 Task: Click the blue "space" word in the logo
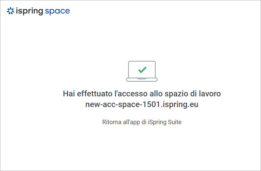point(57,11)
